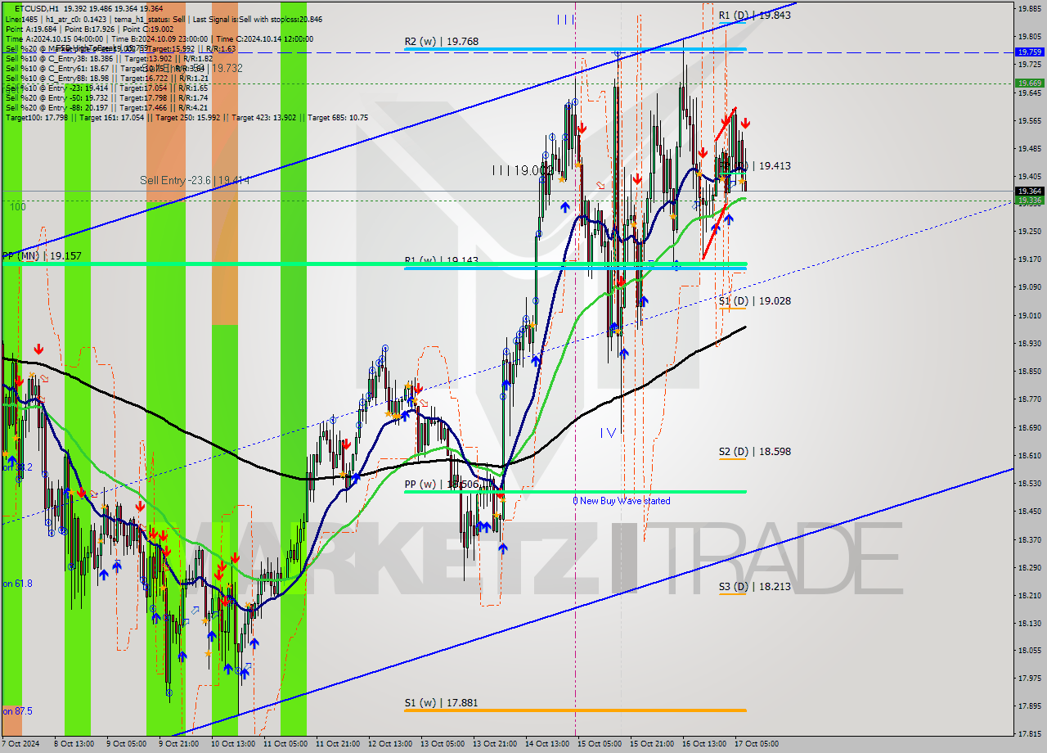Select the PP (MN) | 19.157 label
This screenshot has height=753, width=1047.
pyautogui.click(x=41, y=256)
